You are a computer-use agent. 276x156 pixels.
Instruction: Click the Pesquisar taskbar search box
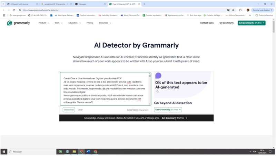click(x=32, y=152)
